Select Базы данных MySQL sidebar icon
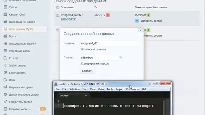205x115 pixels. [5, 29]
